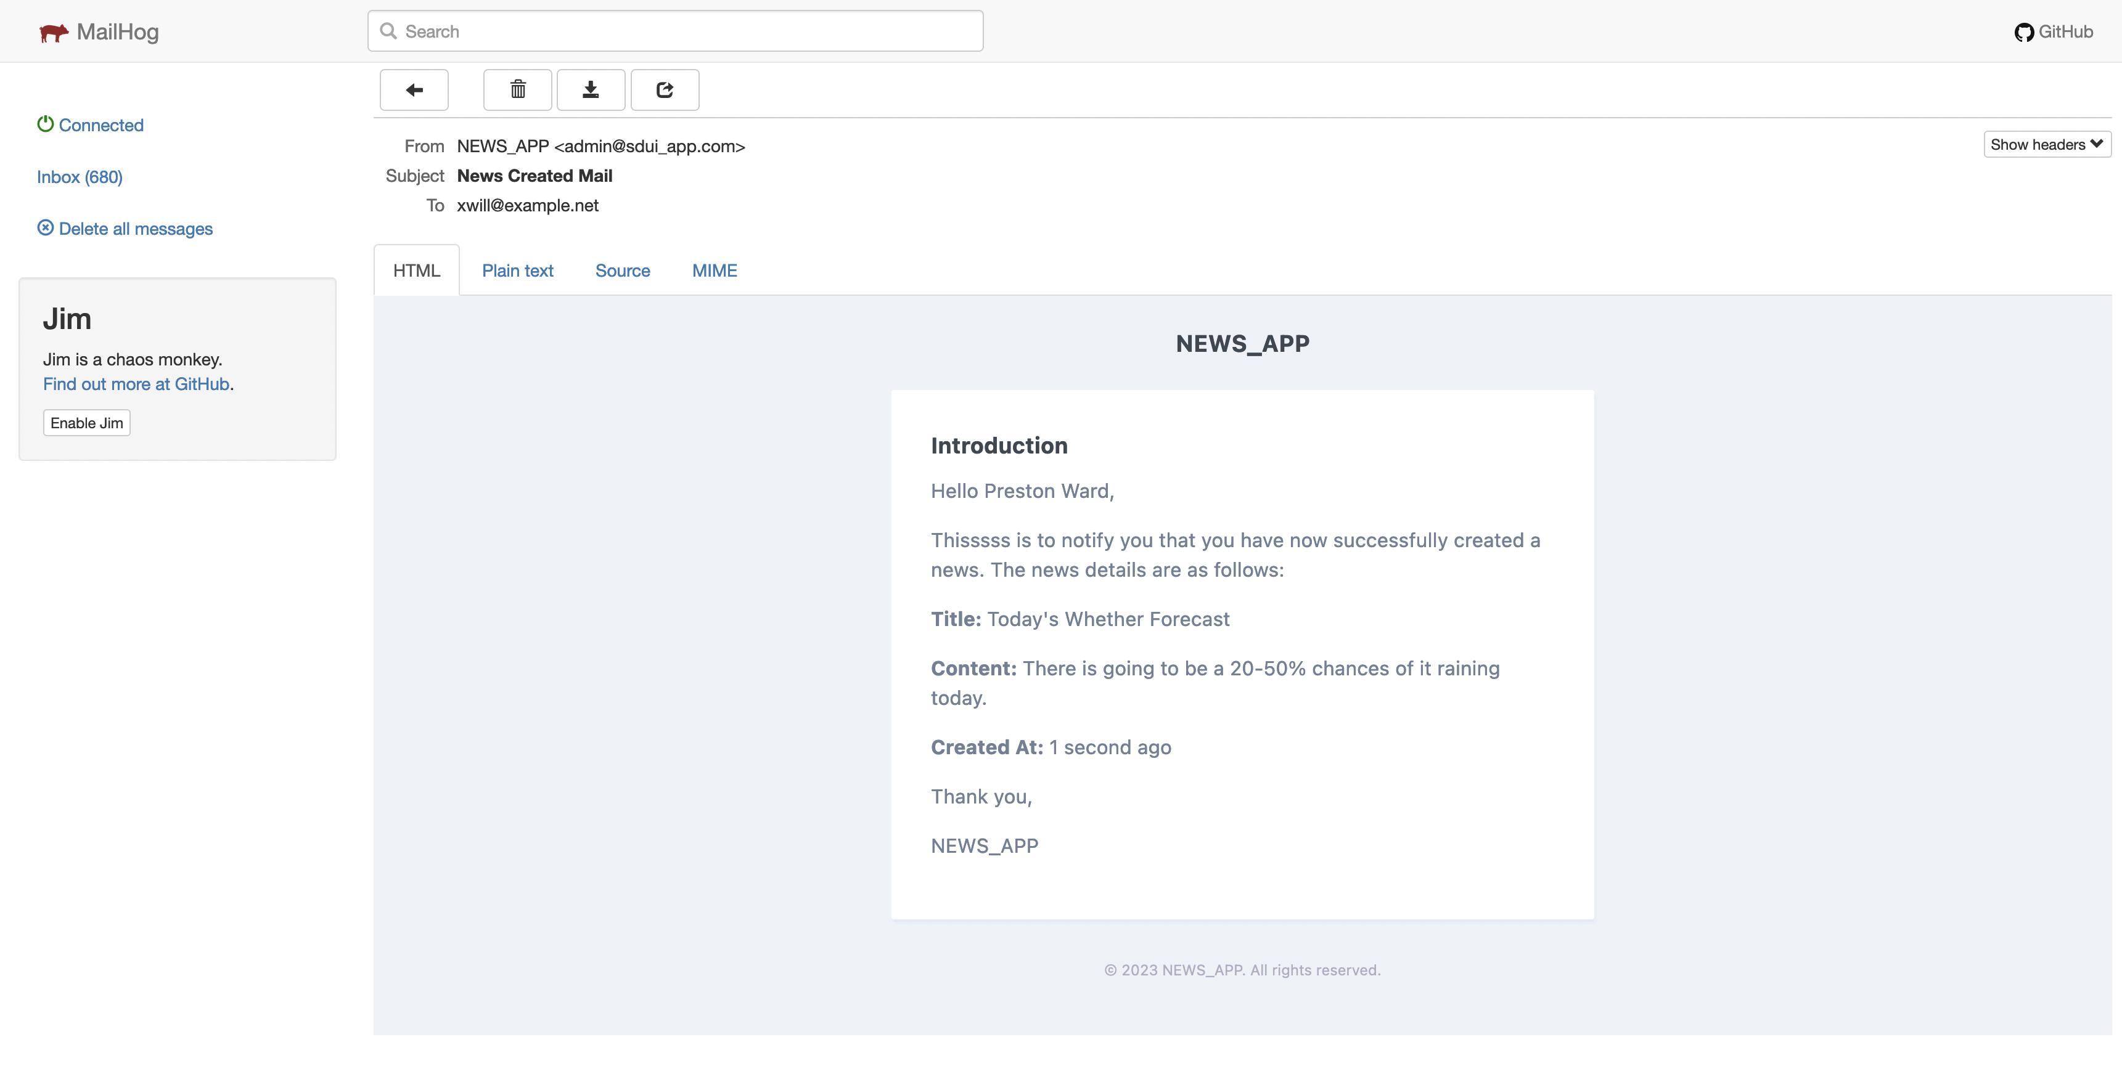Go back using the back arrow button
The image size is (2122, 1066).
(414, 90)
